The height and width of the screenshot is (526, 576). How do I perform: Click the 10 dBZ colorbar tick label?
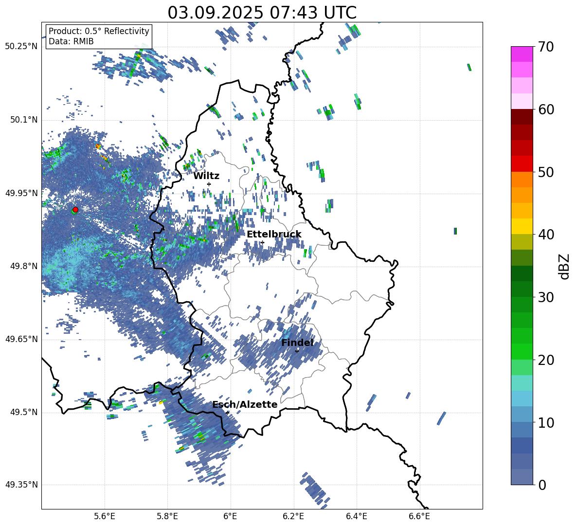point(545,422)
